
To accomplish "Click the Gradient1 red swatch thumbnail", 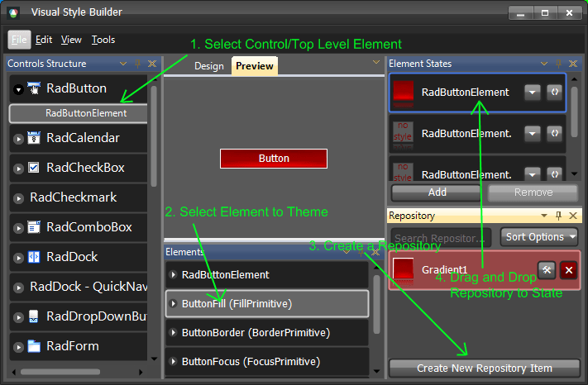I will 403,269.
